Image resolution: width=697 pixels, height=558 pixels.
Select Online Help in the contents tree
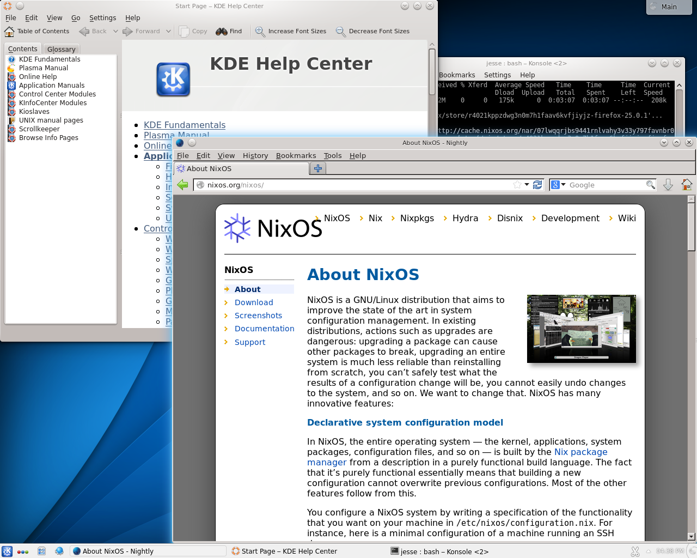[x=38, y=77]
